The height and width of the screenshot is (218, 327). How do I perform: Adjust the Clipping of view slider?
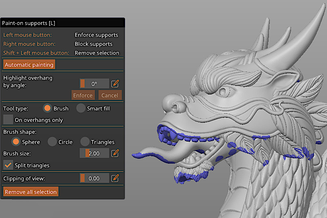94,178
